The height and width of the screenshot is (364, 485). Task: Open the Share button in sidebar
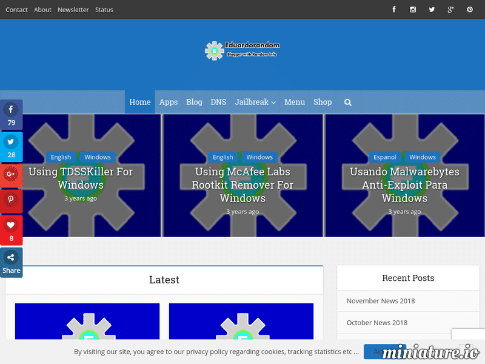coord(12,263)
